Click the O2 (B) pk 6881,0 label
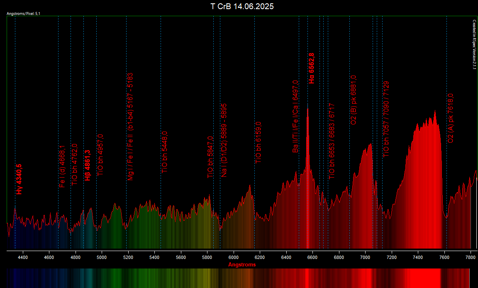This screenshot has width=478, height=288. [354, 100]
